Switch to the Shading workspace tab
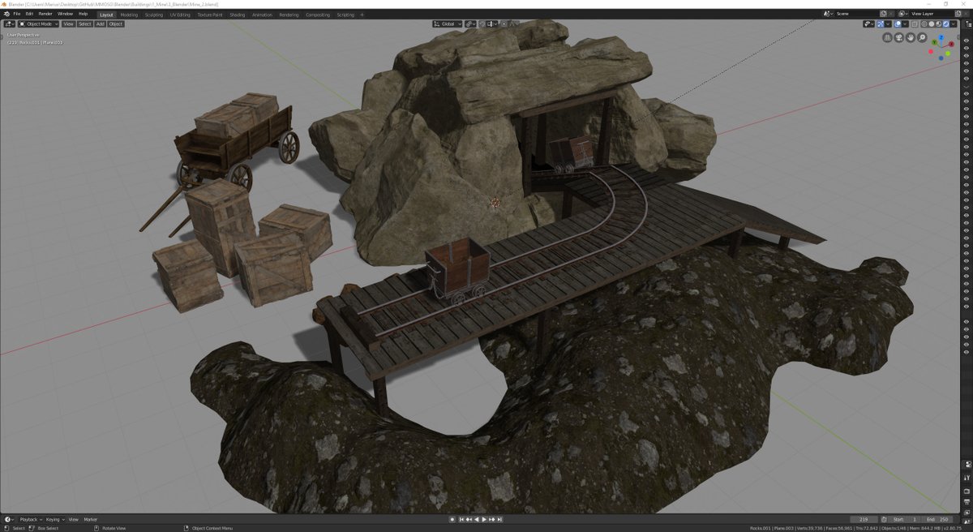 click(x=238, y=15)
